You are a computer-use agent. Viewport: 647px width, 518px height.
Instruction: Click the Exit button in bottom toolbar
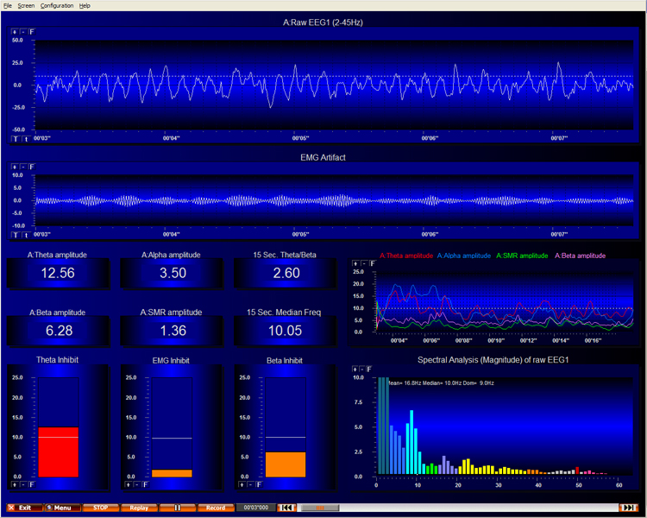tap(24, 508)
